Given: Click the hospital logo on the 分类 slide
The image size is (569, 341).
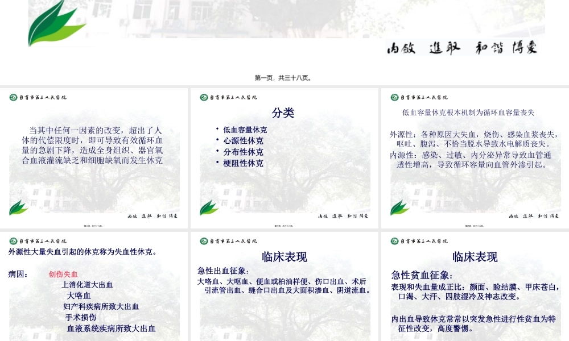Looking at the screenshot, I should point(204,97).
